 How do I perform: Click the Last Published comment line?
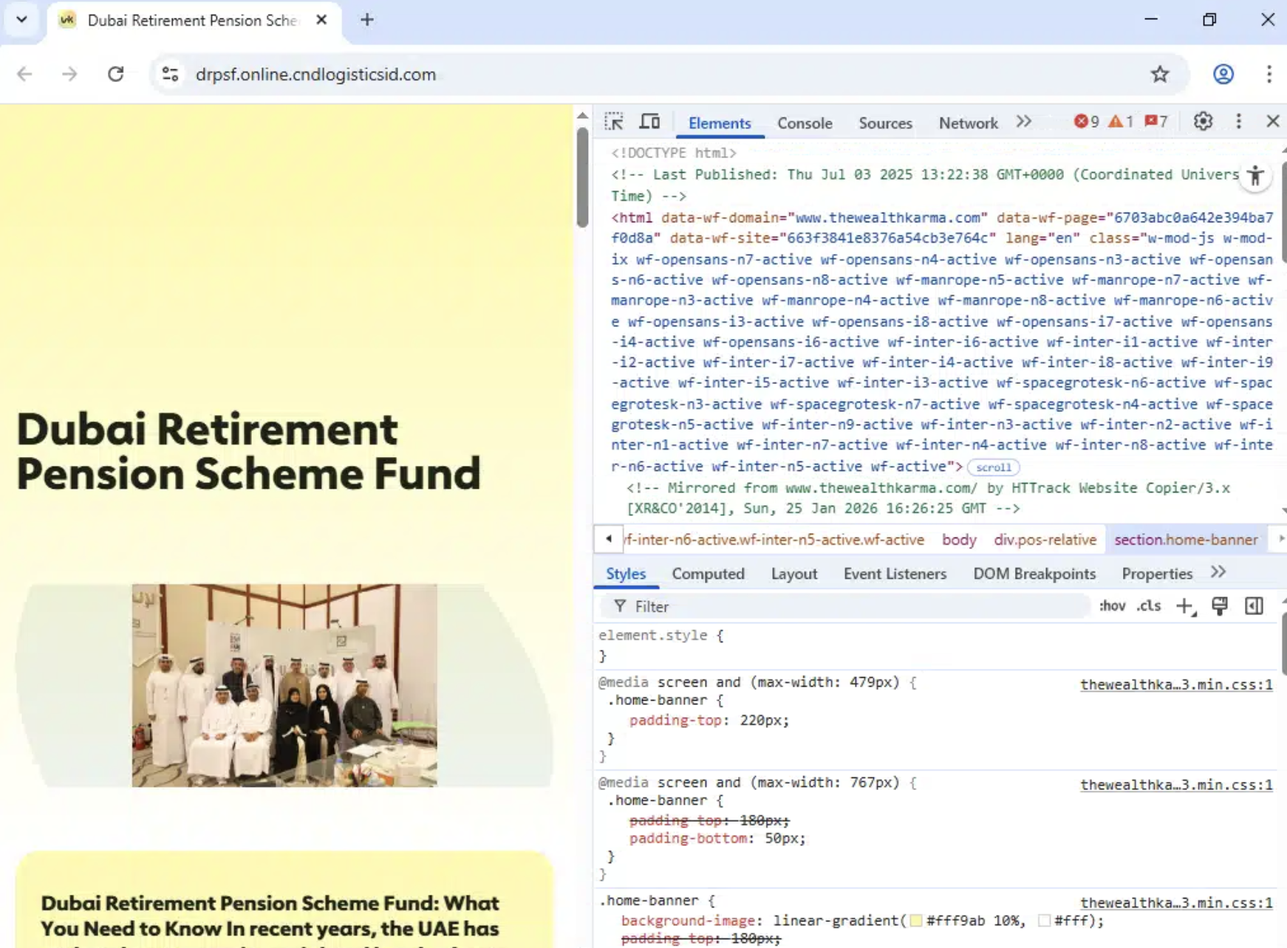coord(926,185)
